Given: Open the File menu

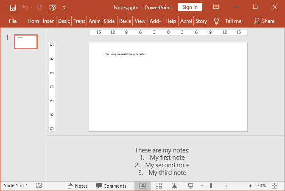Looking at the screenshot, I should (x=13, y=21).
